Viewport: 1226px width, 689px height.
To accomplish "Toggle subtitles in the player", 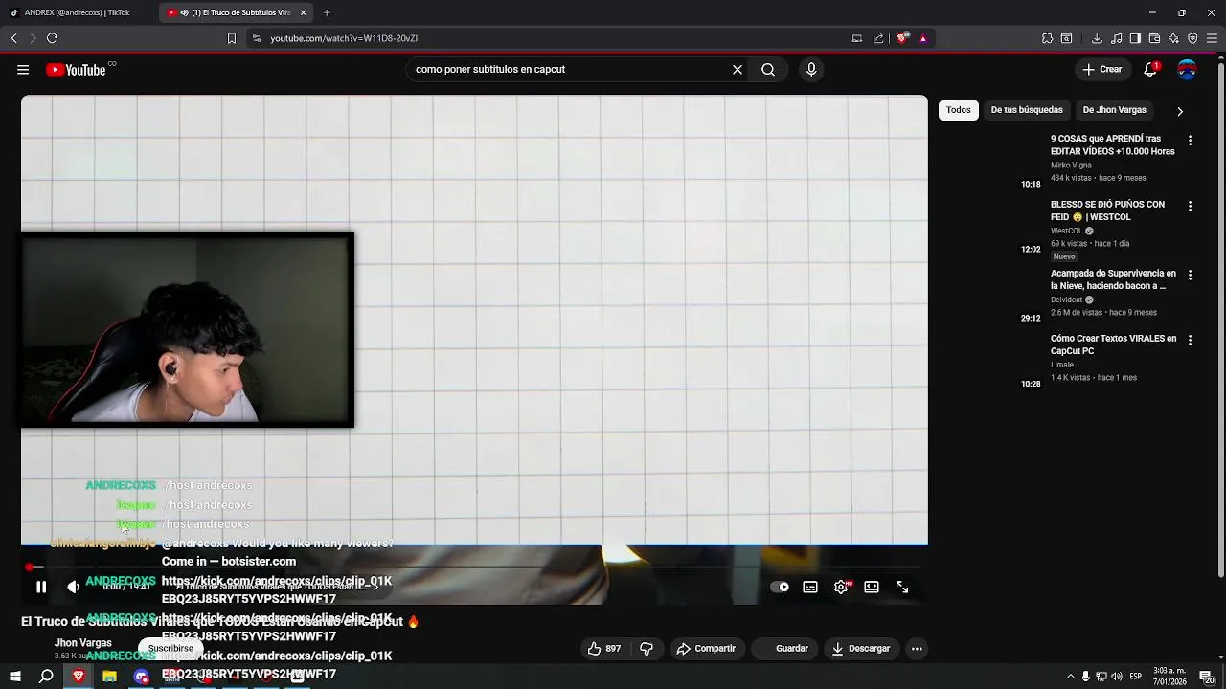I will (810, 588).
